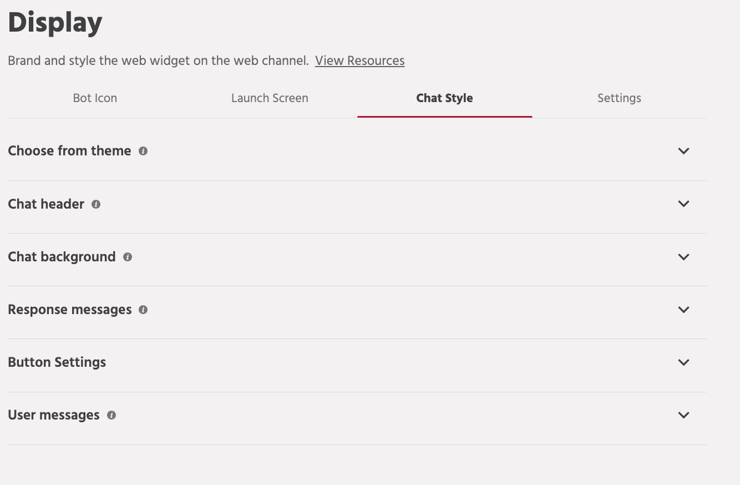The height and width of the screenshot is (485, 740).
Task: Click the Button Settings chevron arrow
Action: (x=683, y=362)
